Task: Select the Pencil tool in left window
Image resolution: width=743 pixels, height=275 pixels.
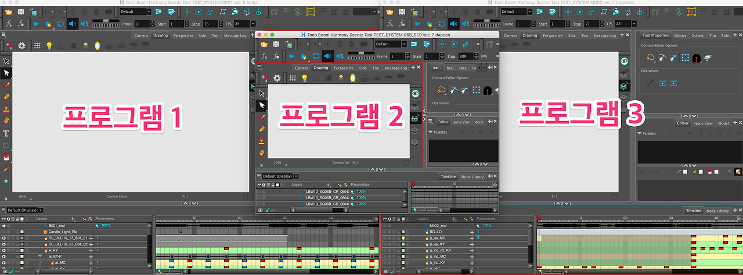Action: coord(6,96)
